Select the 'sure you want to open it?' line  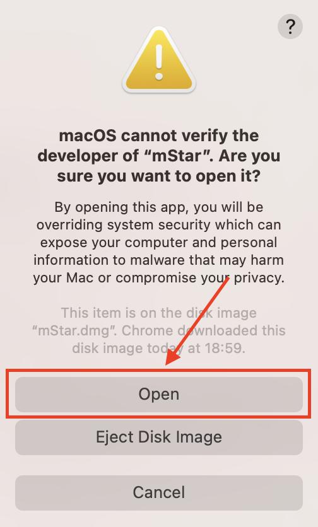159,176
